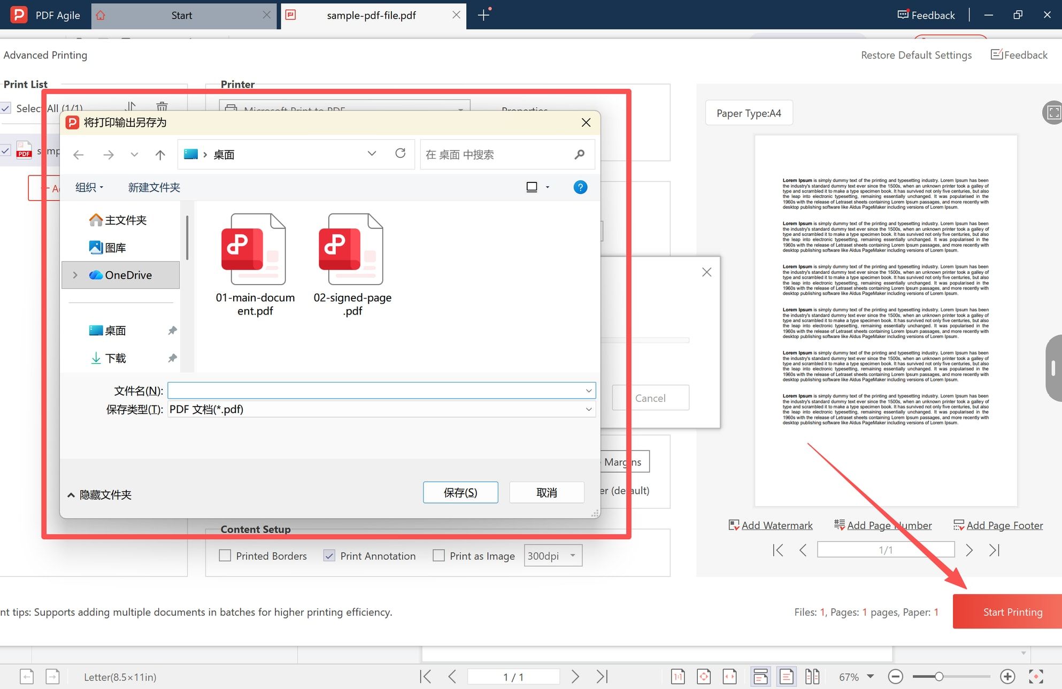Uncheck the sample PDF file in print list
1062x689 pixels.
tap(6, 151)
